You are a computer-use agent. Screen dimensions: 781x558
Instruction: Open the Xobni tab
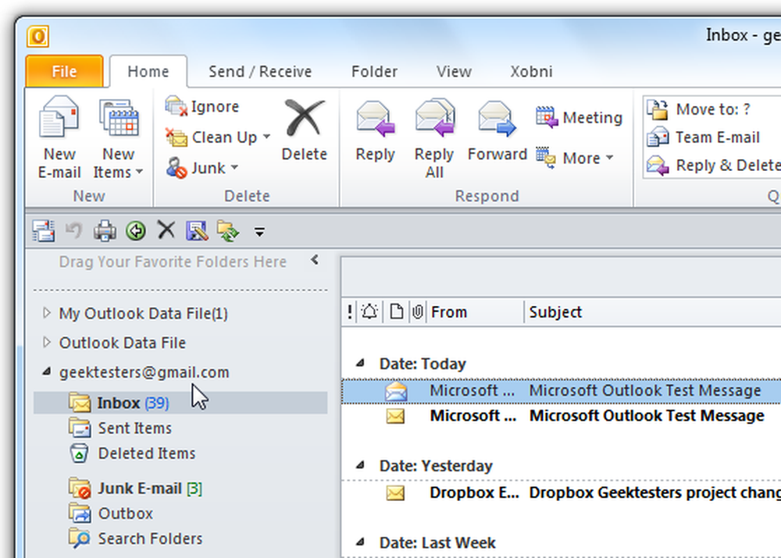[531, 71]
